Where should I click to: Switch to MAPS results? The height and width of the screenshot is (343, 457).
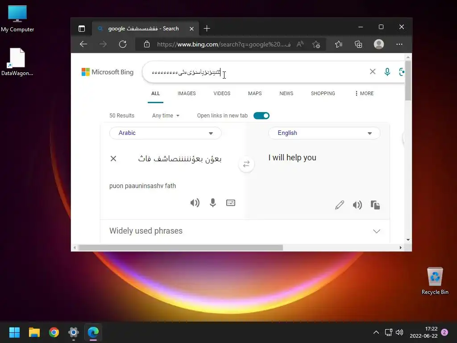255,93
